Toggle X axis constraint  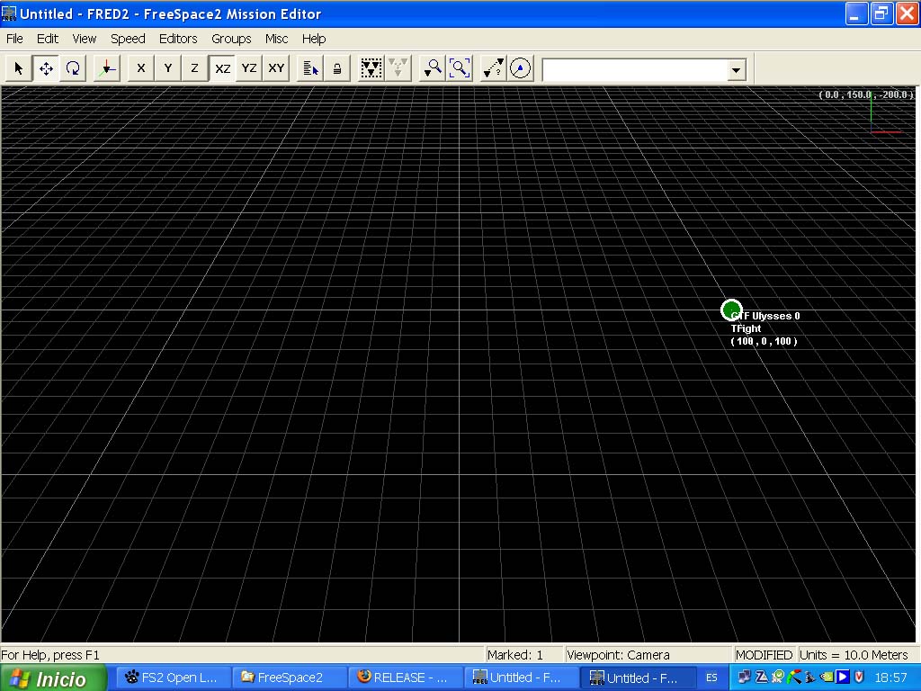click(x=140, y=68)
